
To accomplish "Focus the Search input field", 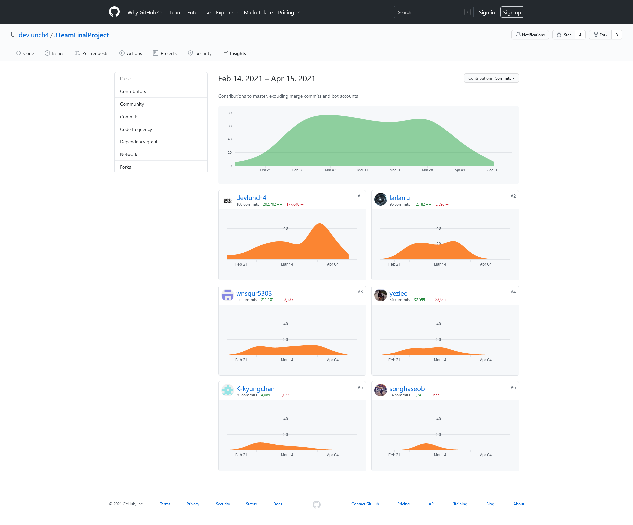I will [x=429, y=12].
